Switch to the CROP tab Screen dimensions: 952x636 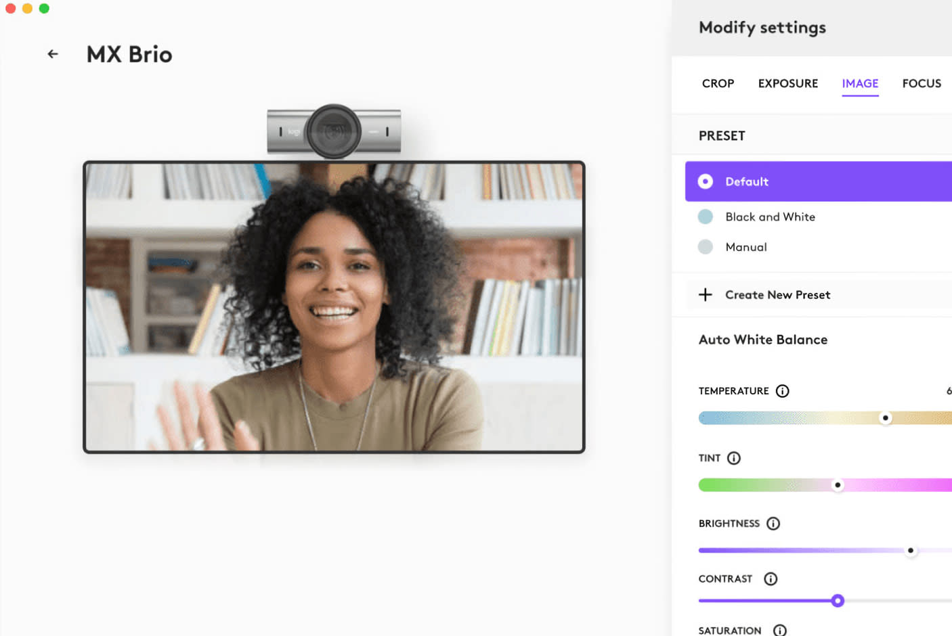tap(718, 83)
